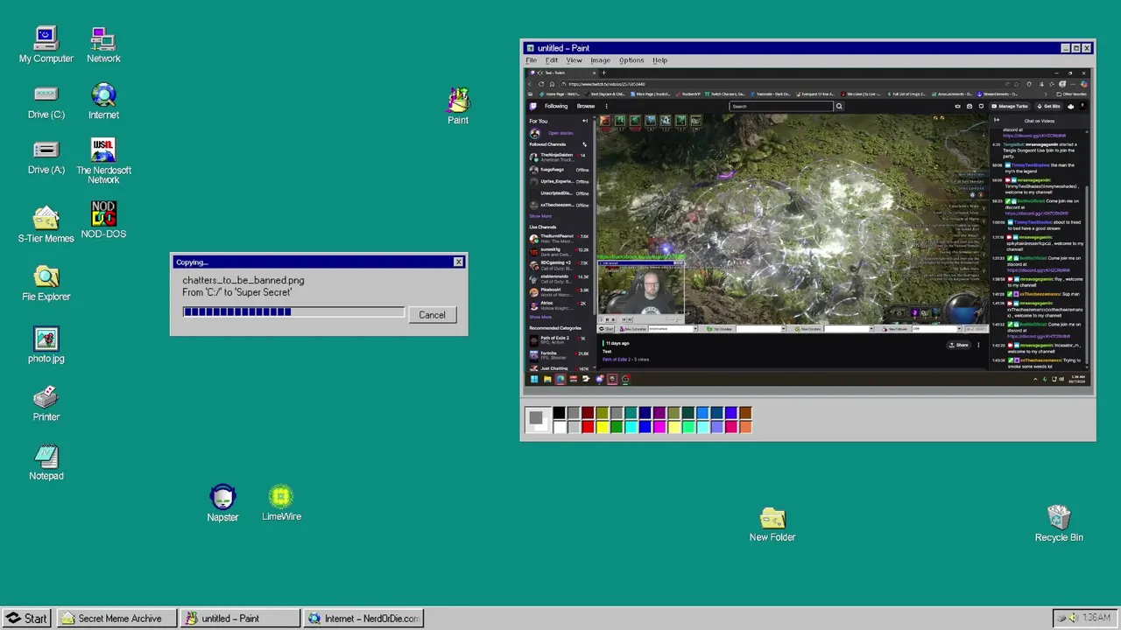Pick the brown color swatch
Viewport: 1121px width, 630px height.
[x=745, y=413]
